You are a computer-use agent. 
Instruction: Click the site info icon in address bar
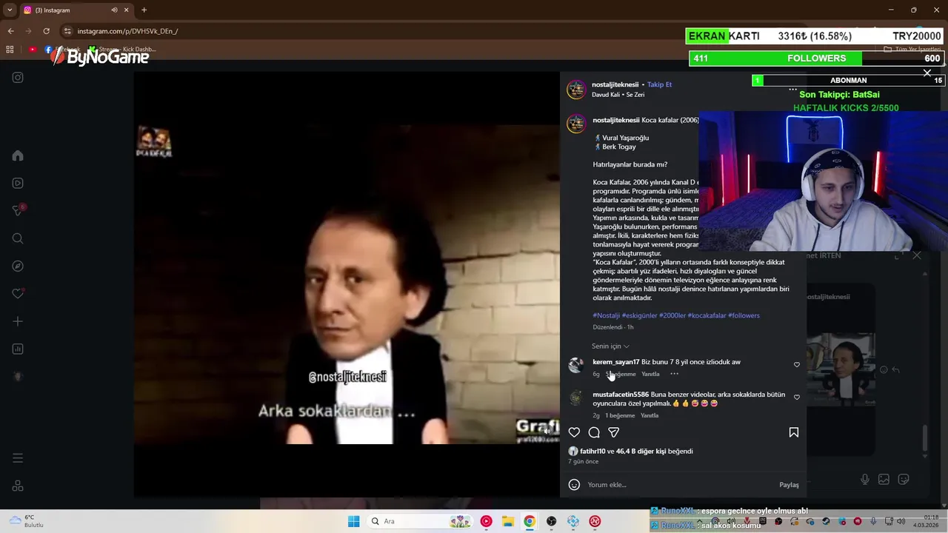(67, 31)
